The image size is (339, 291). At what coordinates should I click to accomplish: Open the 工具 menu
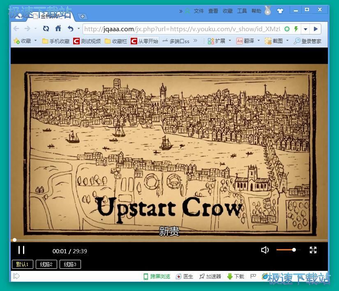(x=242, y=11)
